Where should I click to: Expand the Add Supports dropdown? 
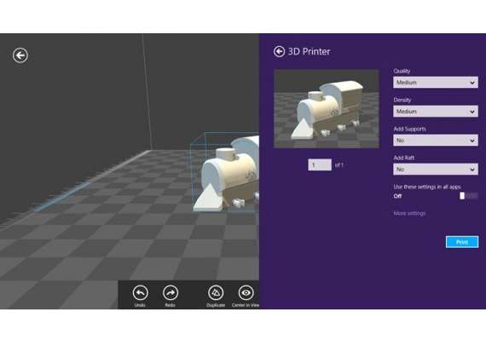point(436,140)
